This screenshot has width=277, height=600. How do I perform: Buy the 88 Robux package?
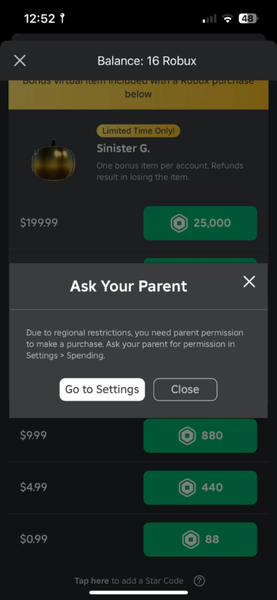[x=200, y=539]
